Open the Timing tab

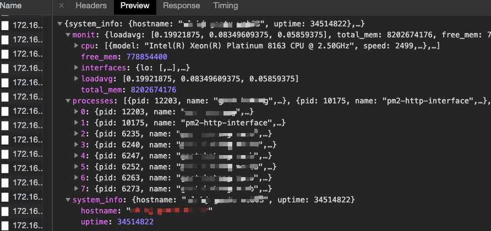pos(226,5)
